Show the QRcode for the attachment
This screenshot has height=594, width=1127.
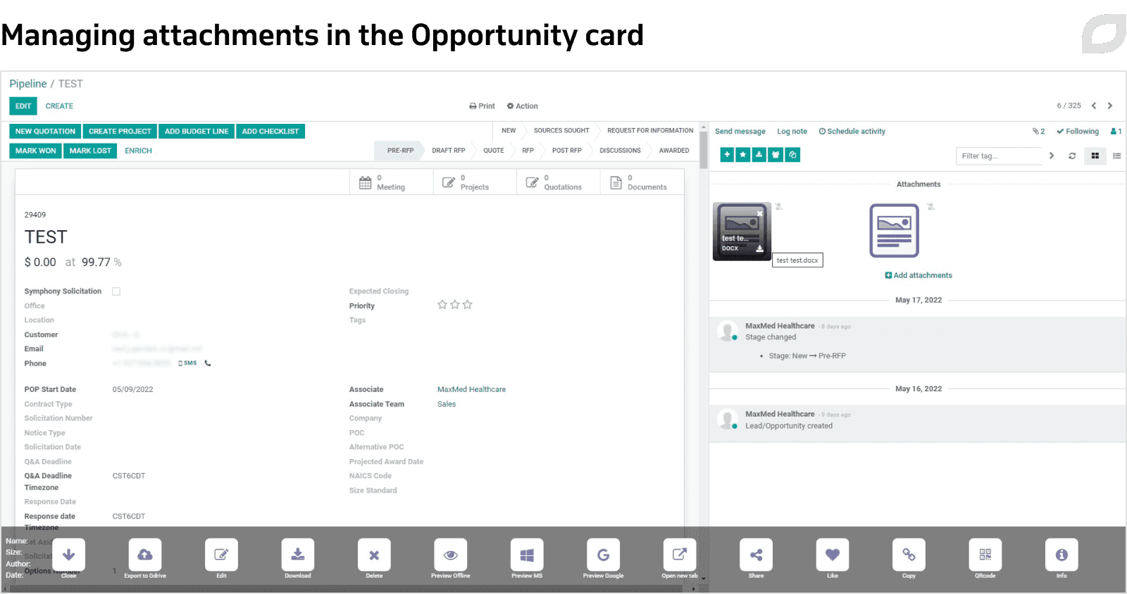985,555
